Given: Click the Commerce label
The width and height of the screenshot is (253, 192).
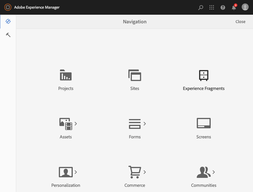Looking at the screenshot, I should click(135, 185).
